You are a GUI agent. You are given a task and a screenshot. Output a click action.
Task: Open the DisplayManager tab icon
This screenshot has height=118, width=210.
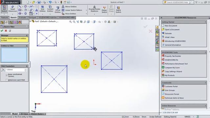click(x=20, y=22)
